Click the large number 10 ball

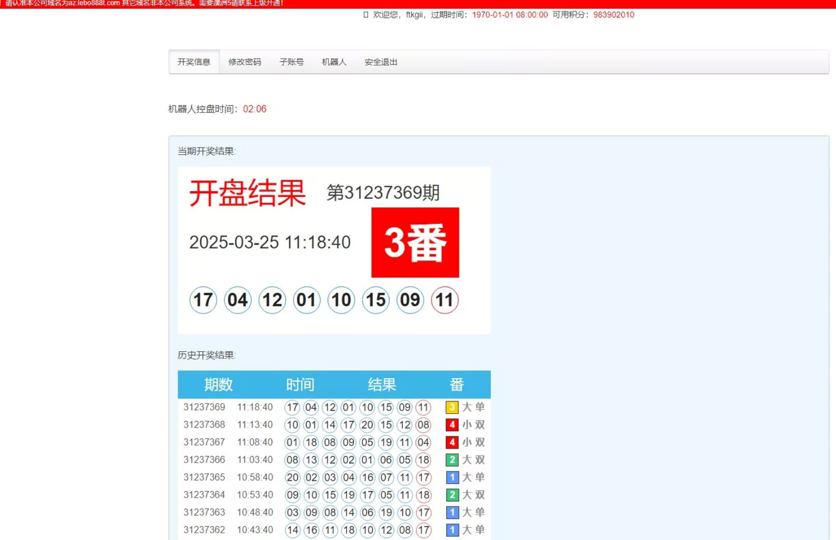coord(341,300)
